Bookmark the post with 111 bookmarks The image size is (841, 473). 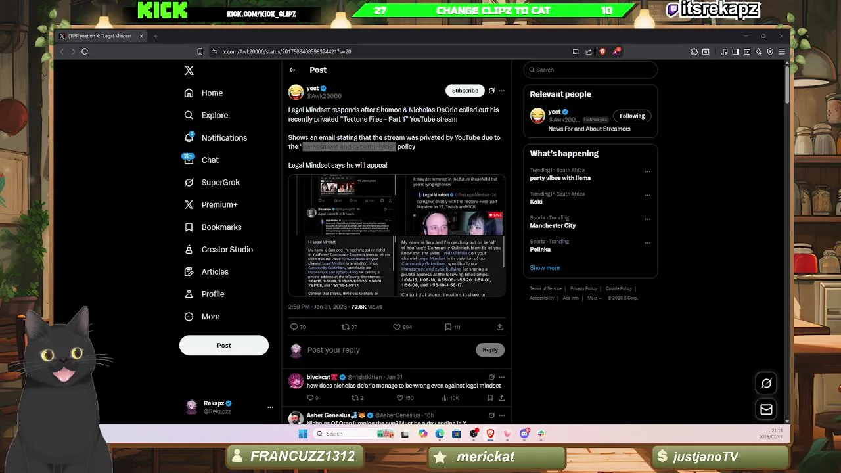pyautogui.click(x=453, y=327)
